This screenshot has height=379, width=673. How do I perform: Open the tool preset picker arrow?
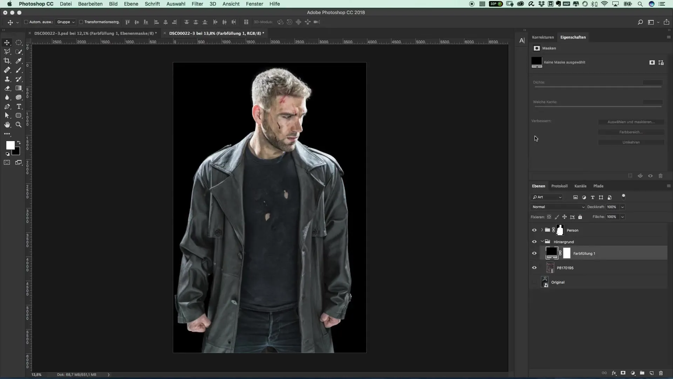pyautogui.click(x=18, y=22)
